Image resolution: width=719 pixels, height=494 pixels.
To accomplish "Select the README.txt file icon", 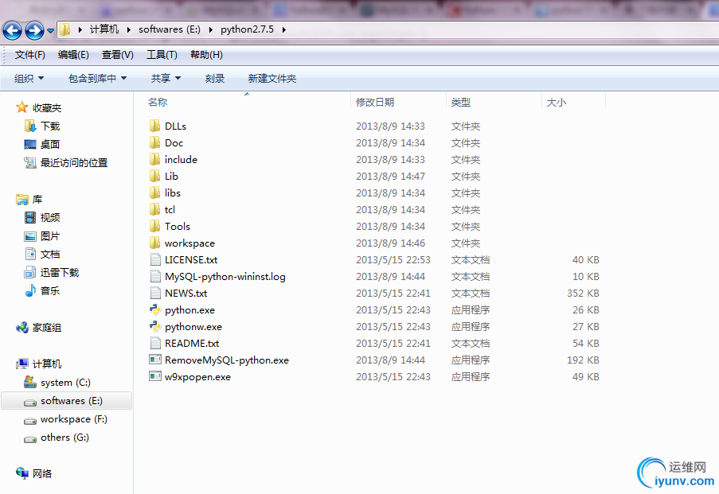I will 155,343.
